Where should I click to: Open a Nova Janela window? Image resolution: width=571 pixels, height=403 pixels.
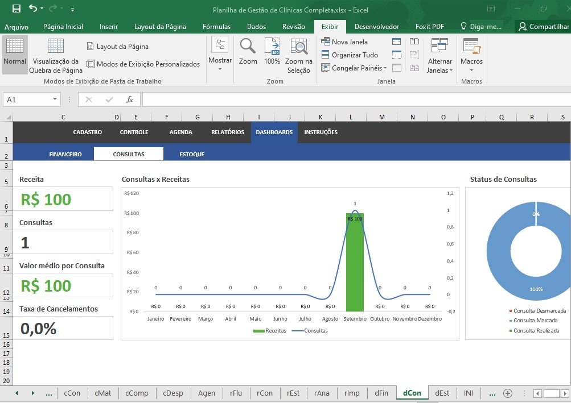(345, 41)
